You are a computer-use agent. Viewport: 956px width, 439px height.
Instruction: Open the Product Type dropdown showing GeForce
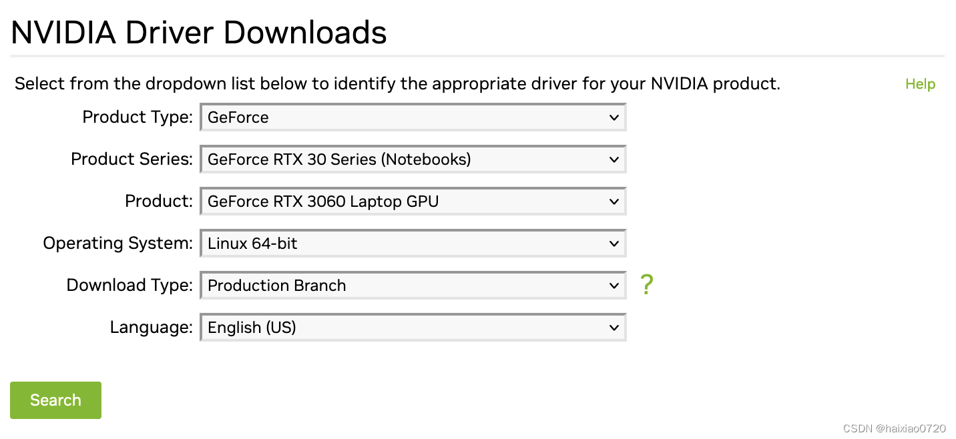413,117
